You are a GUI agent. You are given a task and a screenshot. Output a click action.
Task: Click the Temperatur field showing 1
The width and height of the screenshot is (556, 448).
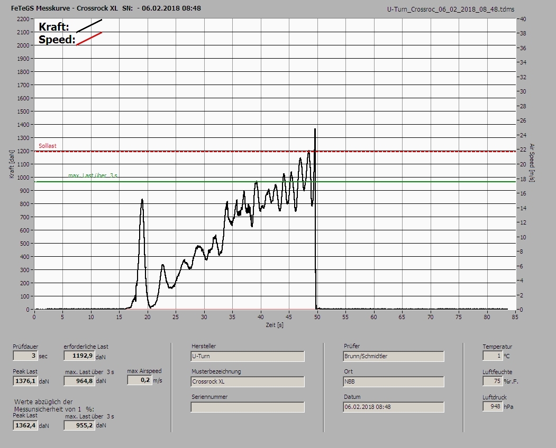coord(493,356)
